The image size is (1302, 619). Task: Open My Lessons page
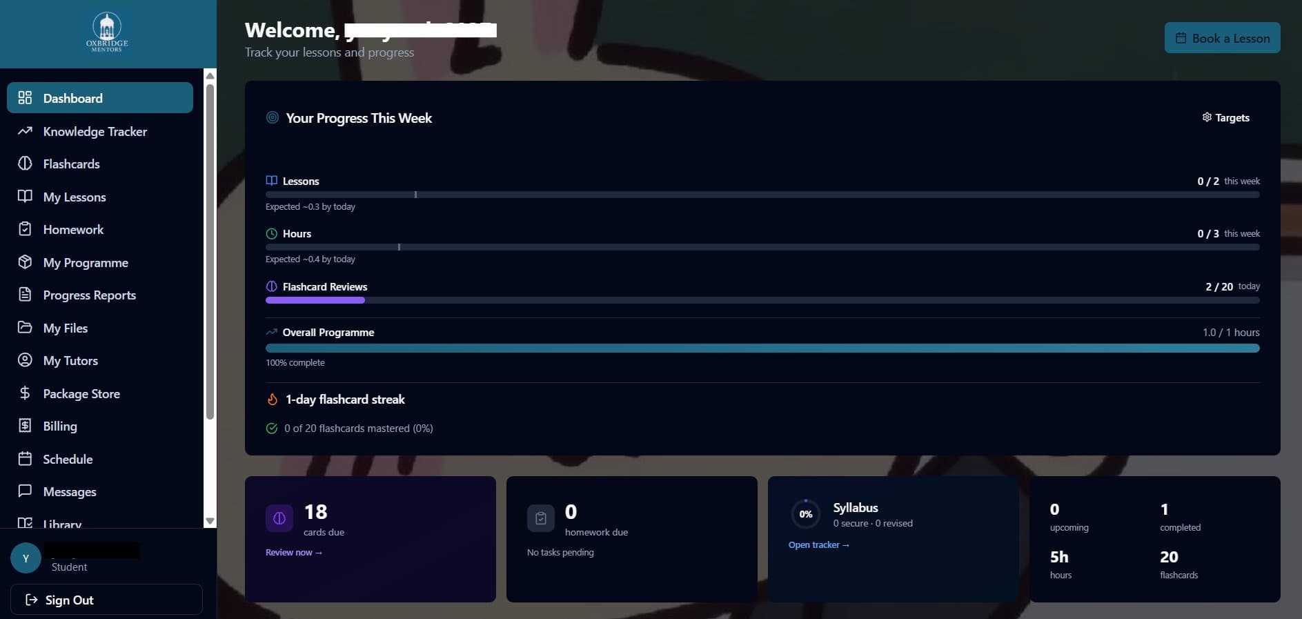pos(100,196)
